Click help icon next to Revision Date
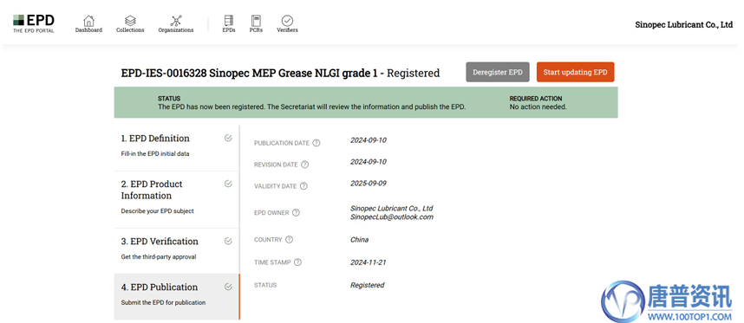 pyautogui.click(x=305, y=165)
